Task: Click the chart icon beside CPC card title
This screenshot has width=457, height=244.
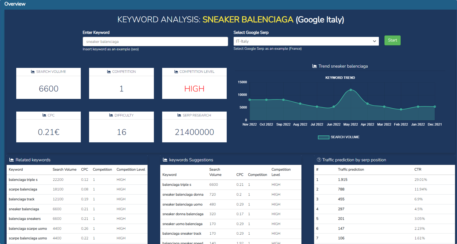Action: coord(44,115)
